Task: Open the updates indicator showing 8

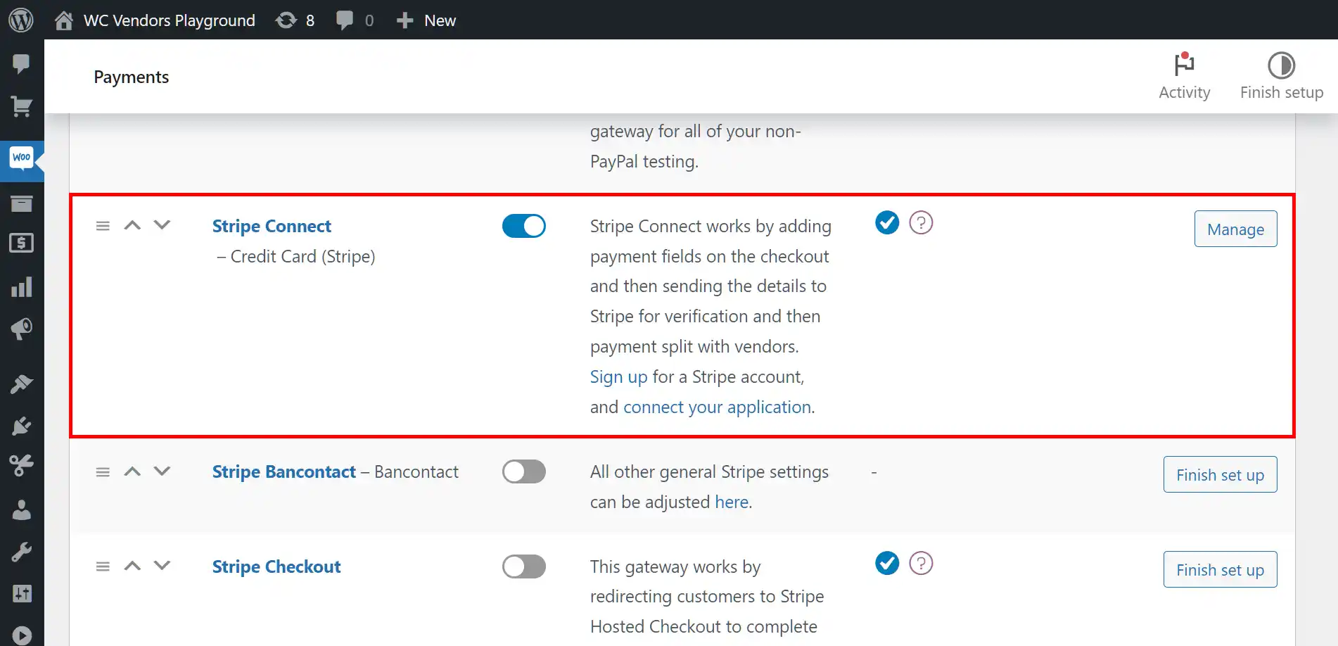Action: pos(295,20)
